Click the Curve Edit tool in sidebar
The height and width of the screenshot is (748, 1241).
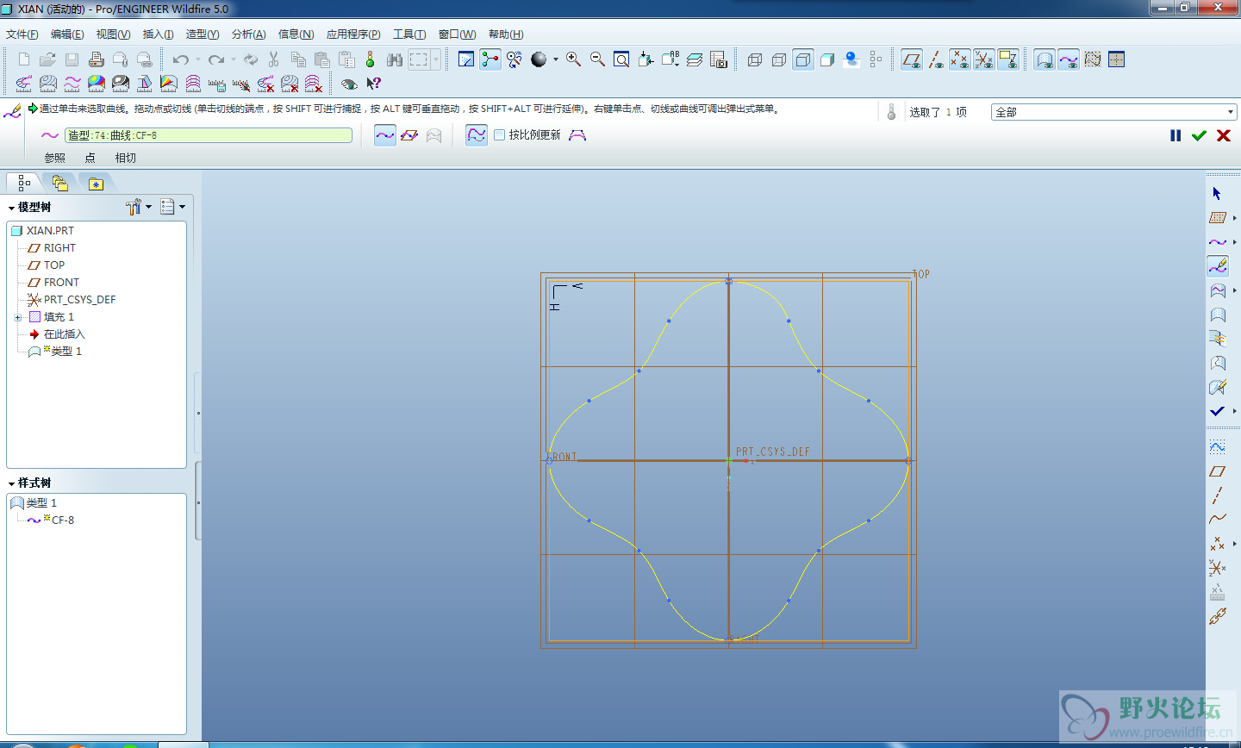(1218, 265)
